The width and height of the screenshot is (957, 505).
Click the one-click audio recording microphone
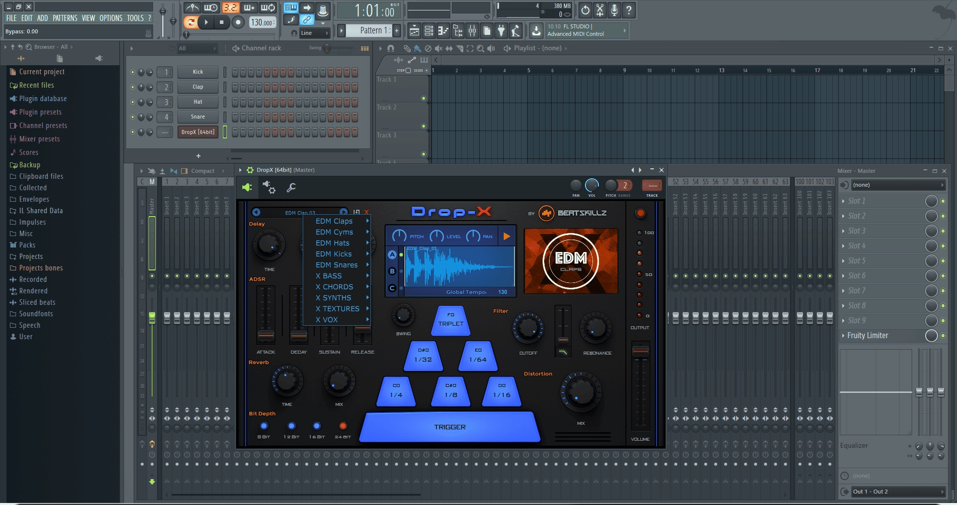click(x=614, y=10)
